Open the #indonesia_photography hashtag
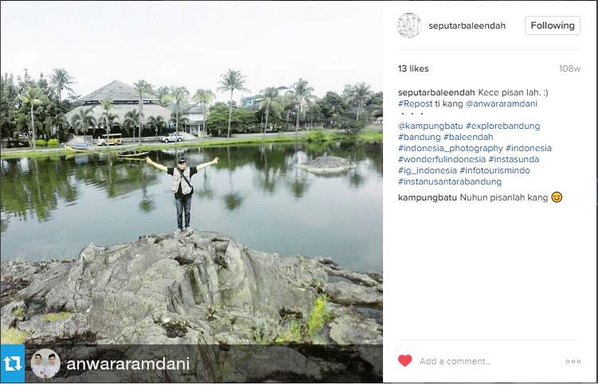This screenshot has width=598, height=385. (451, 148)
